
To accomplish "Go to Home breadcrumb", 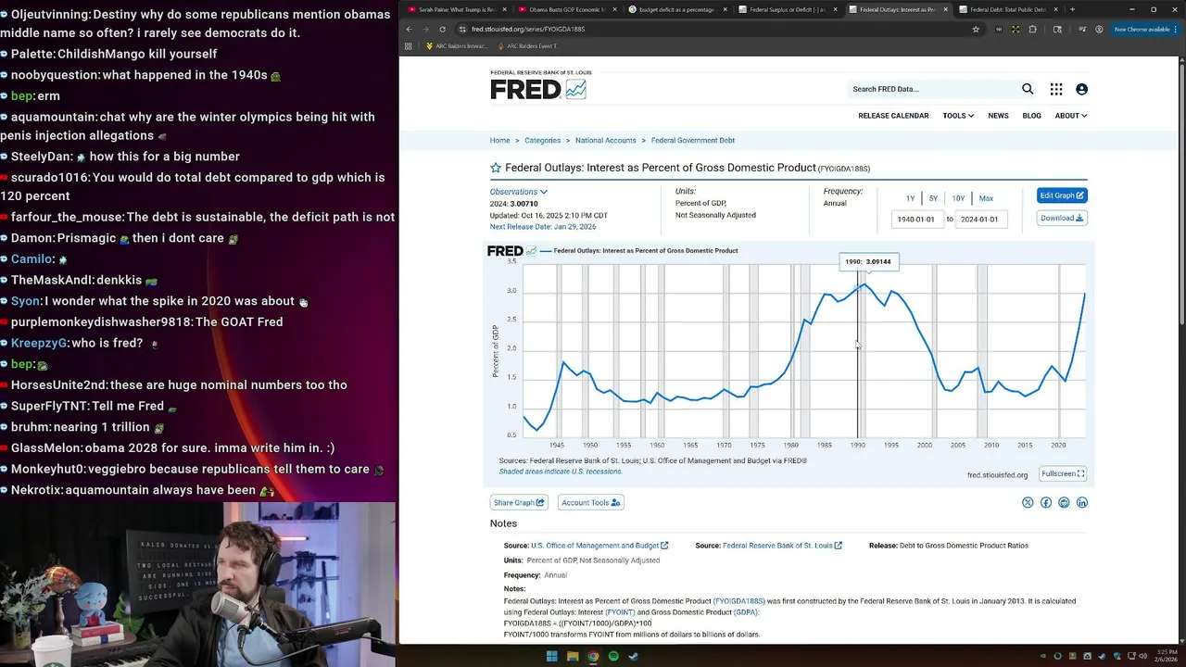I will [x=499, y=140].
